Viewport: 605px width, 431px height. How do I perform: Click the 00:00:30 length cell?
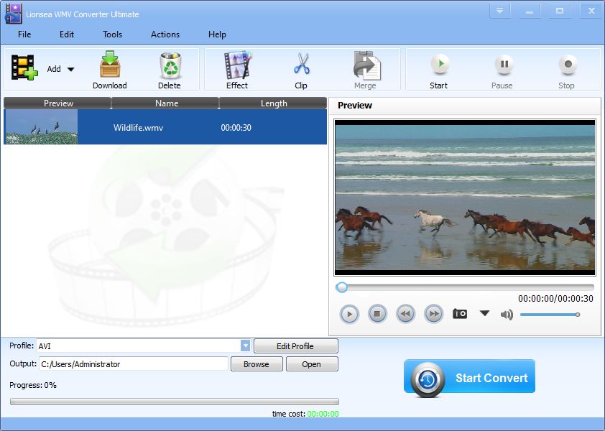[x=236, y=127]
